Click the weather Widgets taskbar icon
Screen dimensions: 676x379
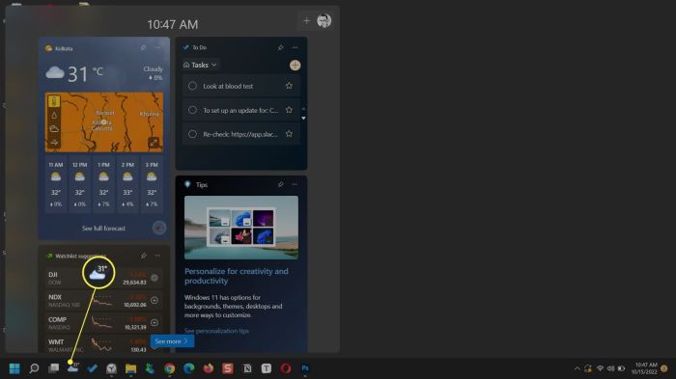point(72,367)
